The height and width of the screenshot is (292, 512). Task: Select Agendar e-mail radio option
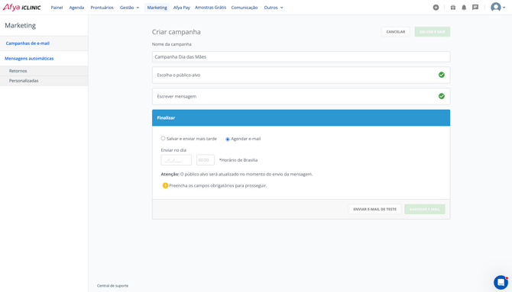click(228, 140)
